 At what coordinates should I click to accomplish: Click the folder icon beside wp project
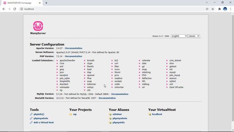pyautogui.click(x=71, y=114)
